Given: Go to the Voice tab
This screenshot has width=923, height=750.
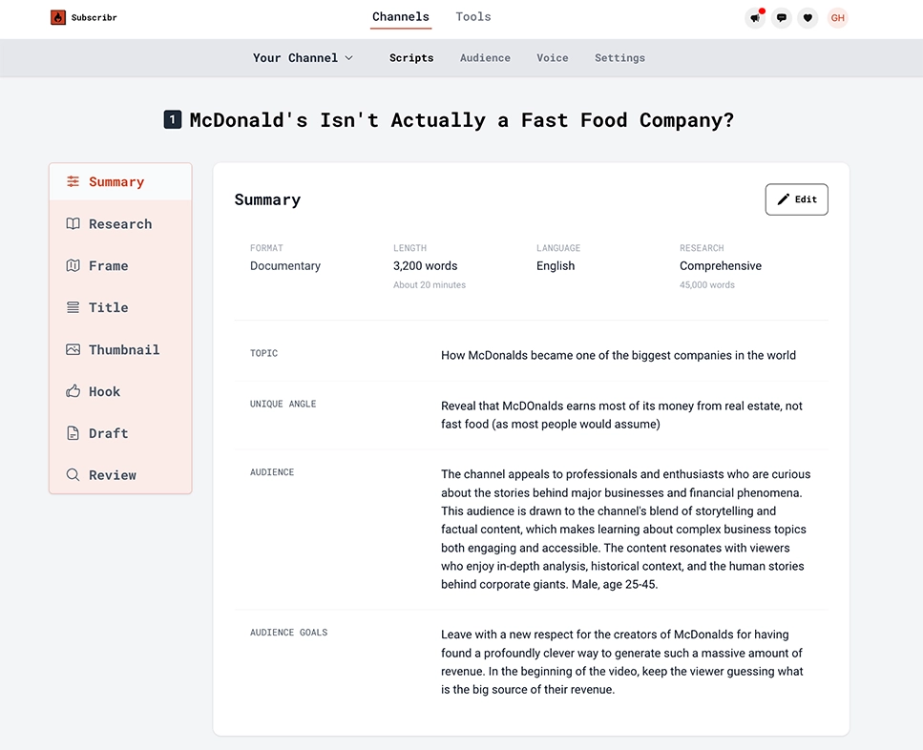Looking at the screenshot, I should [552, 57].
